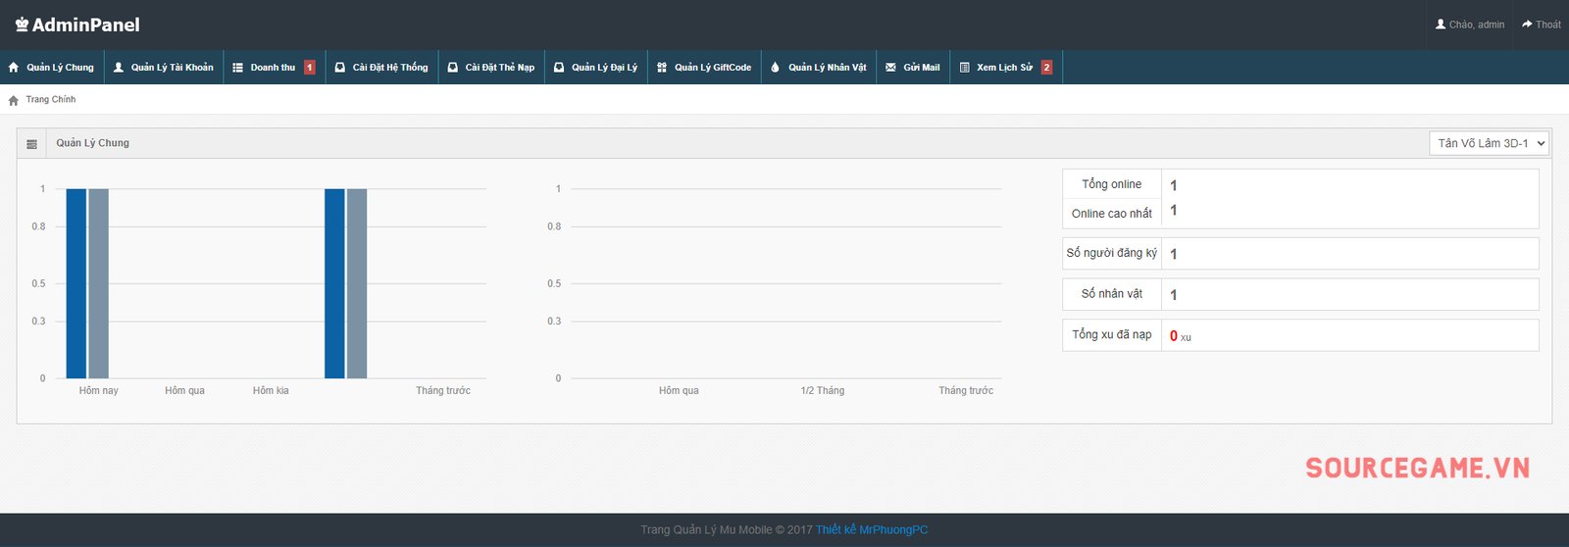Open the Tân Võ Lâm 3D-1 server dropdown
This screenshot has height=547, width=1569.
coord(1489,143)
